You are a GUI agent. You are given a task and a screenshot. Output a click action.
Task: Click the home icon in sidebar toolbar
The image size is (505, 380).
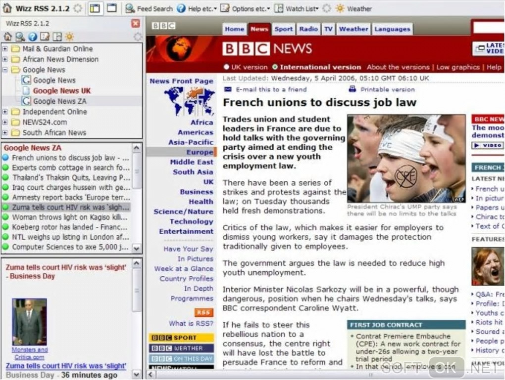[x=8, y=37]
